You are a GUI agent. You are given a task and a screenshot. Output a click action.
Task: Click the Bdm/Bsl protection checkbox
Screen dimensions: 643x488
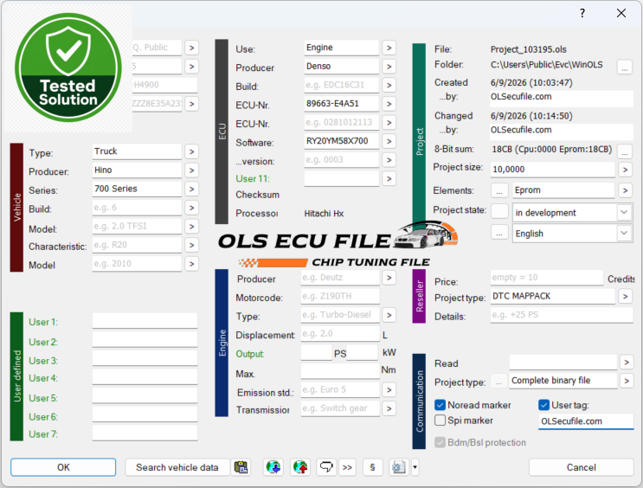click(440, 442)
